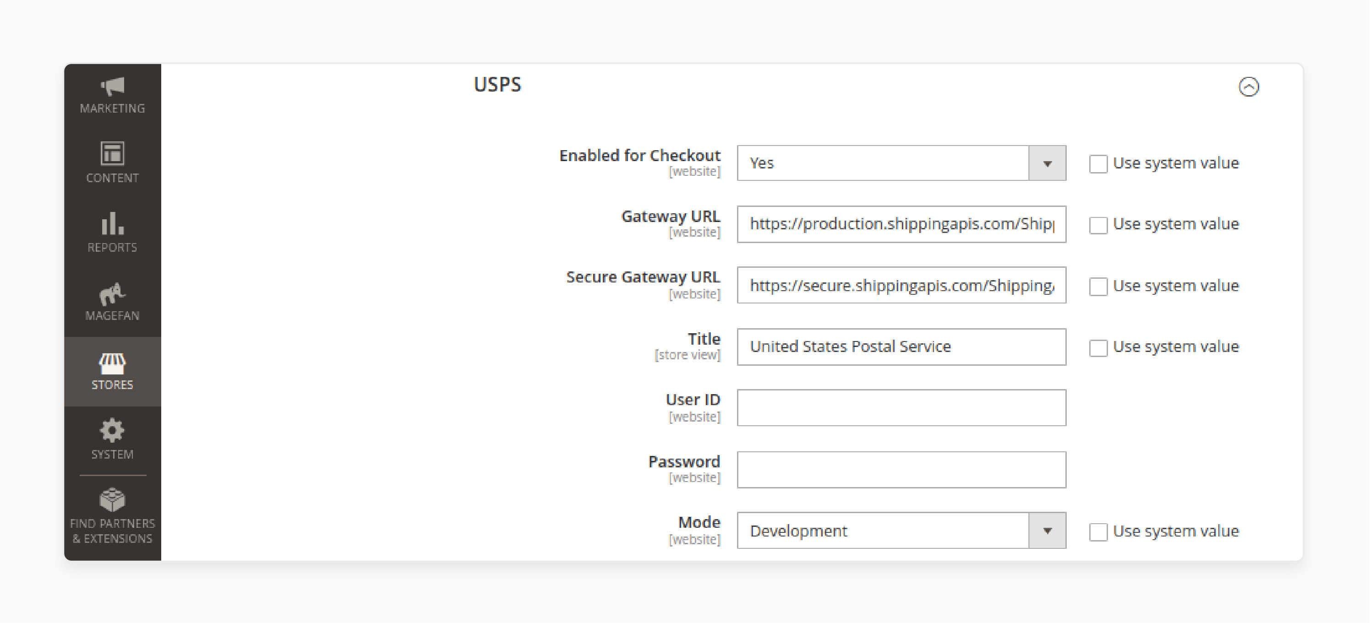
Task: Open the Enabled for Checkout dropdown
Action: tap(901, 163)
